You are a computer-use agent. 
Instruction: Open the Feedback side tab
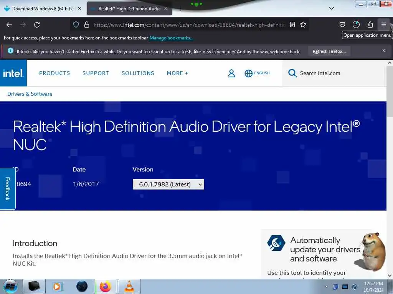8,189
